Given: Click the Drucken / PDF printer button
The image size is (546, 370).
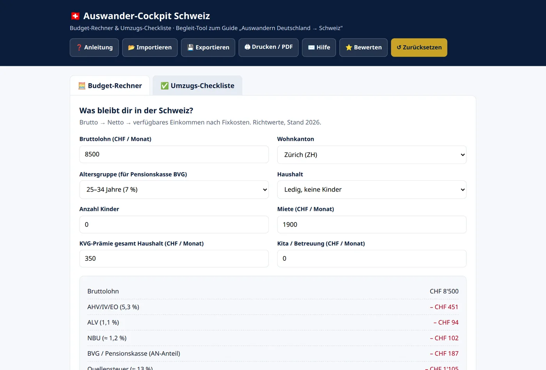Looking at the screenshot, I should 268,48.
